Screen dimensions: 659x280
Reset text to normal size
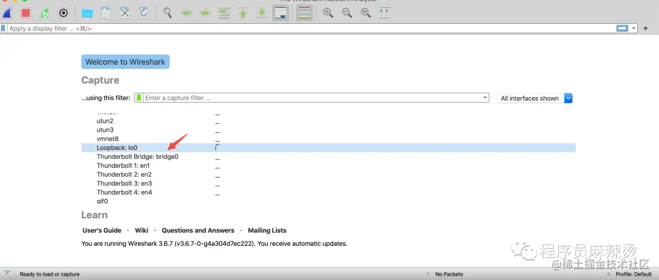366,13
